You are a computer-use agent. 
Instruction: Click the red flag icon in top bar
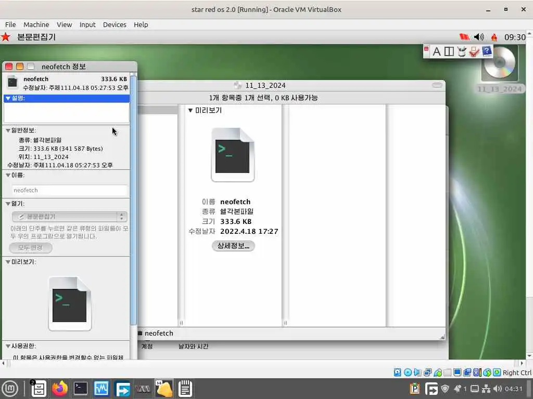point(464,37)
